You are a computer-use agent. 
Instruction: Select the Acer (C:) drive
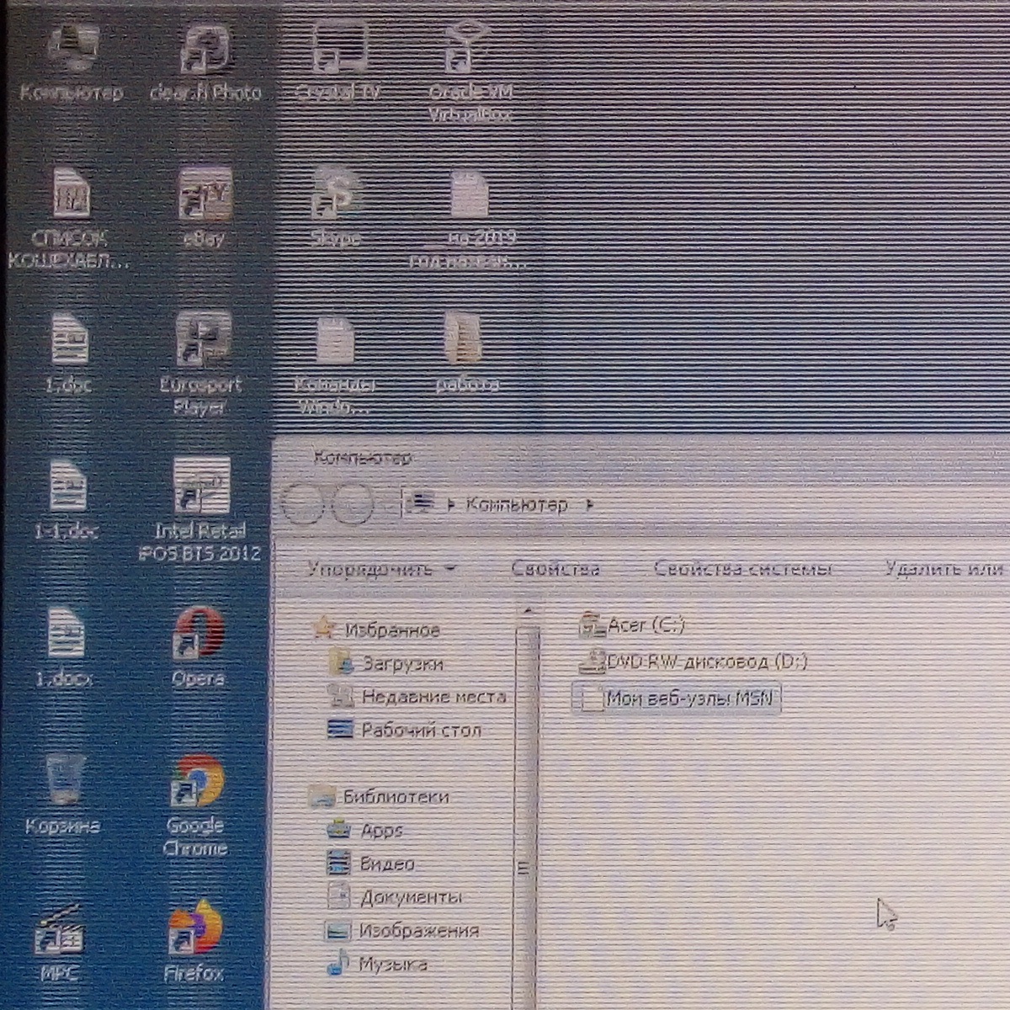click(x=645, y=625)
